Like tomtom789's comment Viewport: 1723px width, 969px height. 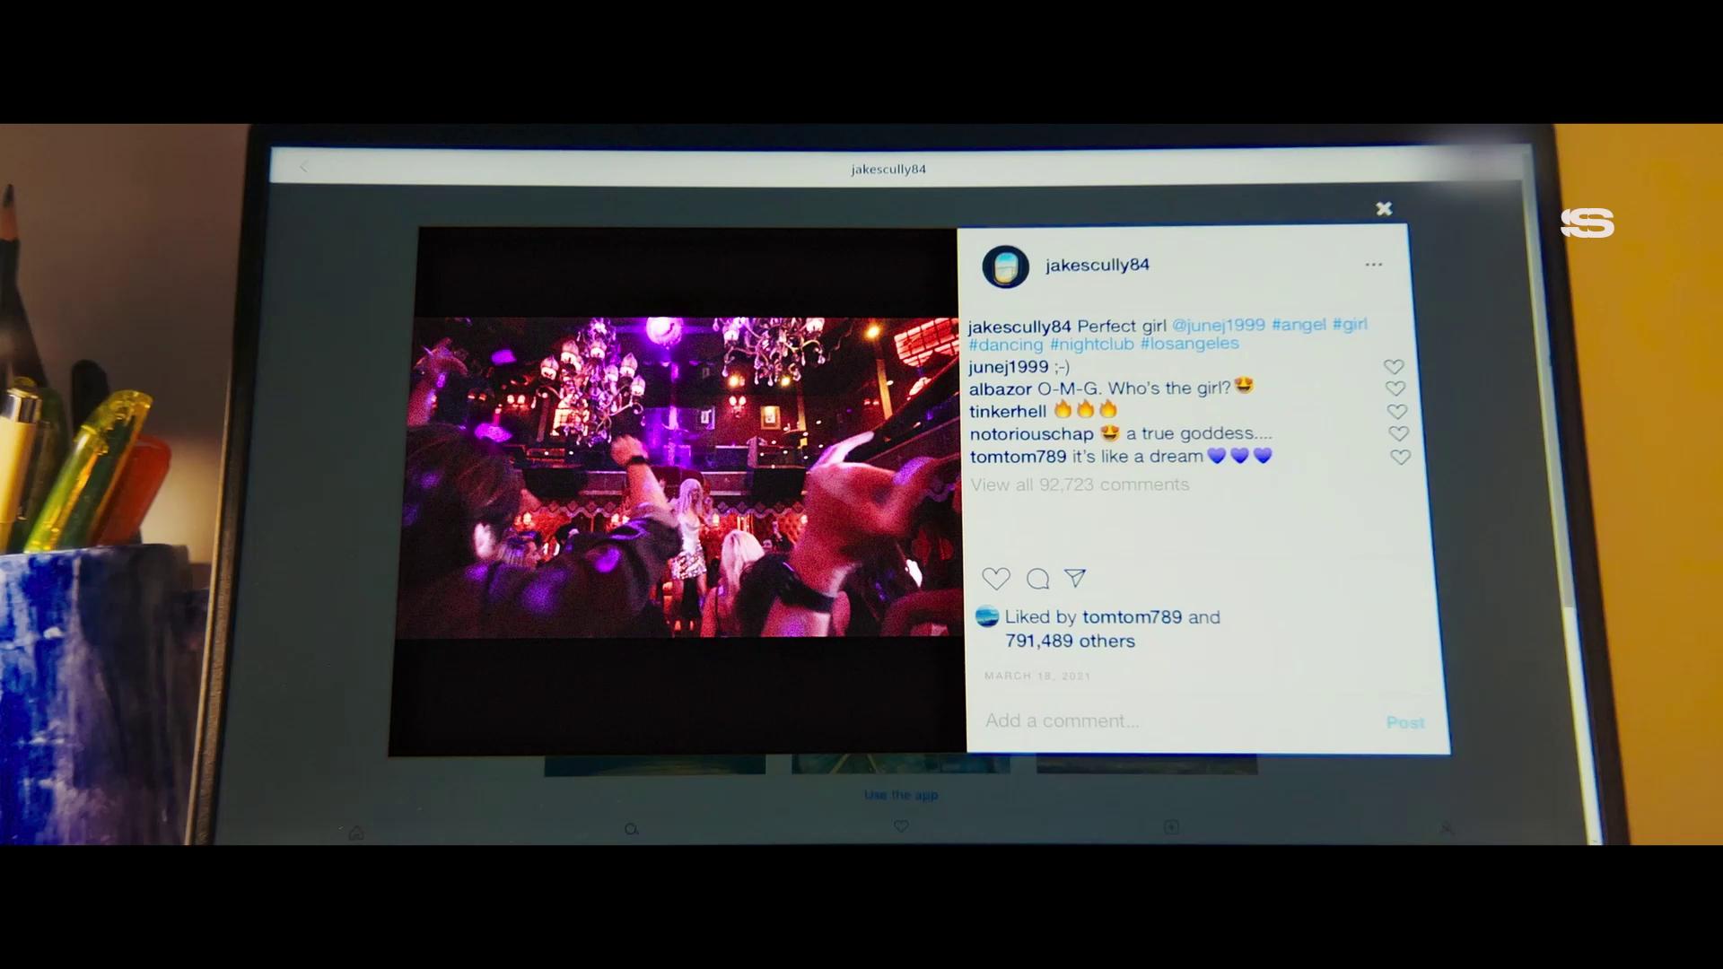(1400, 458)
